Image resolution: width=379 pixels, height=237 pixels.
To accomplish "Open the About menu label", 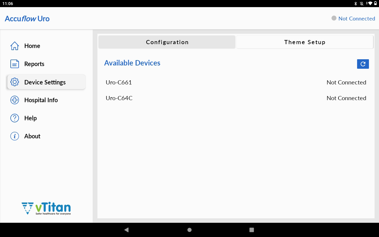I will click(x=32, y=136).
